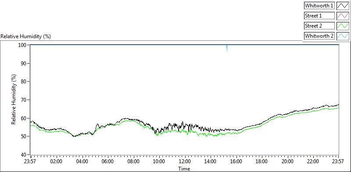Click the blue spike near 15:00
The width and height of the screenshot is (351, 172).
click(227, 48)
